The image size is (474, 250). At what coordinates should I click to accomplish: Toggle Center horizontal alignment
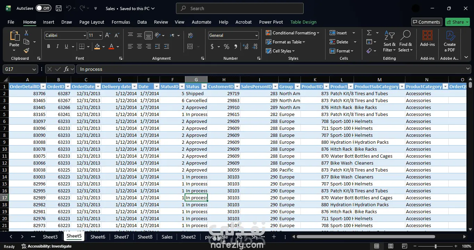[139, 47]
